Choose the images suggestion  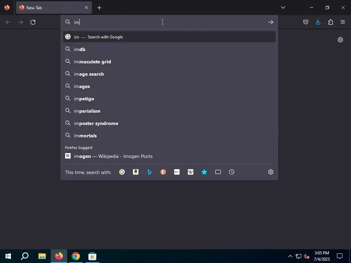click(x=169, y=86)
